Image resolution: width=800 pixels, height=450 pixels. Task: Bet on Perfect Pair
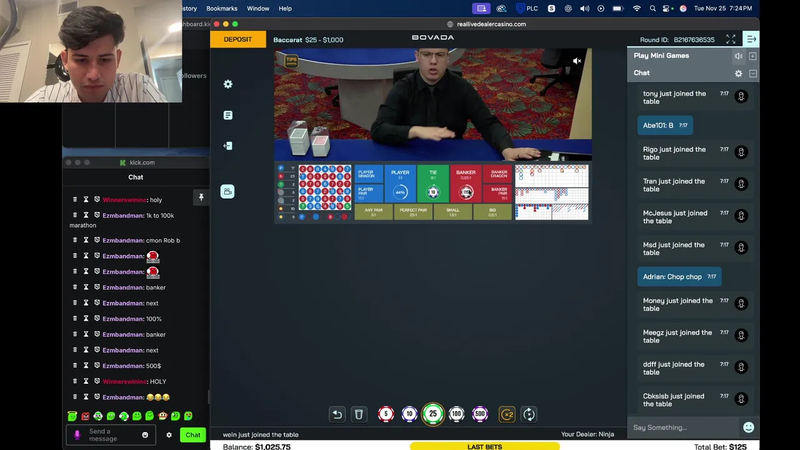tap(413, 212)
